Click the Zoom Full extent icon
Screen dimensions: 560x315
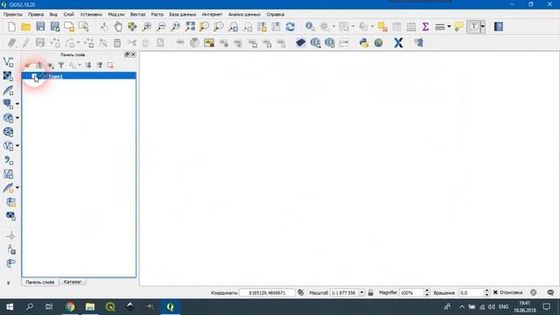[190, 27]
